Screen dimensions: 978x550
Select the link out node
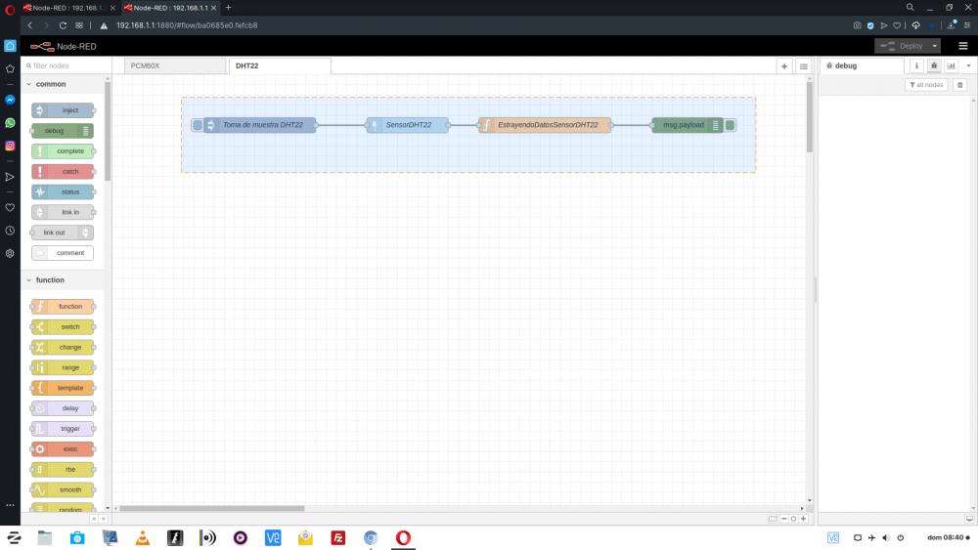coord(62,233)
